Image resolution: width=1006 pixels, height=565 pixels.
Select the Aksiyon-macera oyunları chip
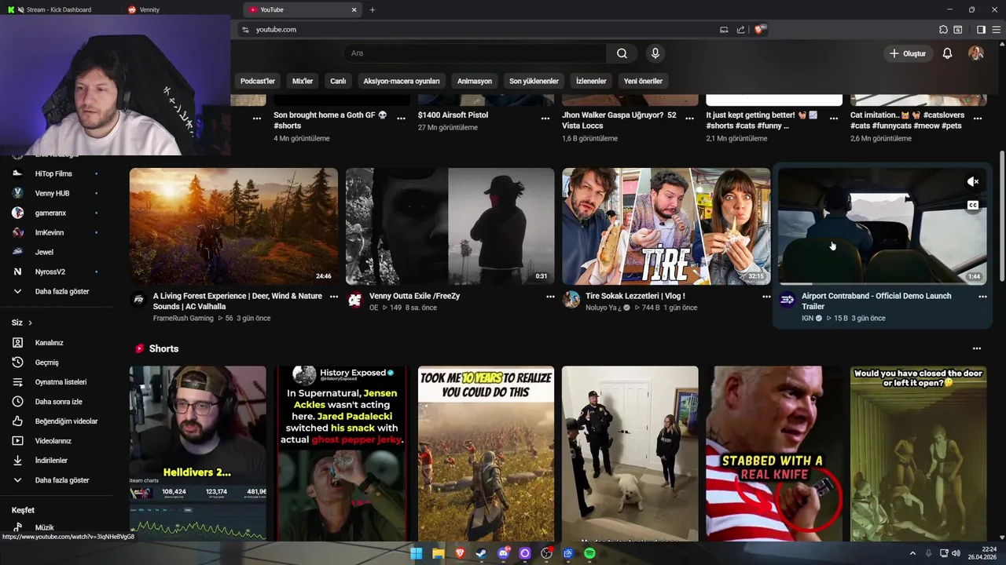tap(402, 81)
